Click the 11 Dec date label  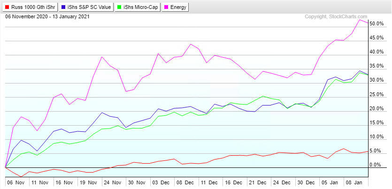point(210,182)
